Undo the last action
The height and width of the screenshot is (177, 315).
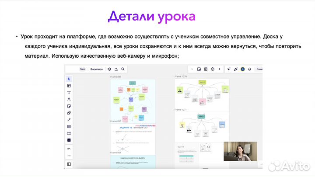coord(69,149)
